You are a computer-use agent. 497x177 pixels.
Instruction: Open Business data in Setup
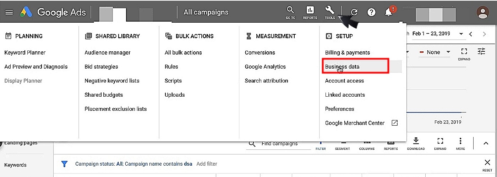pos(342,67)
